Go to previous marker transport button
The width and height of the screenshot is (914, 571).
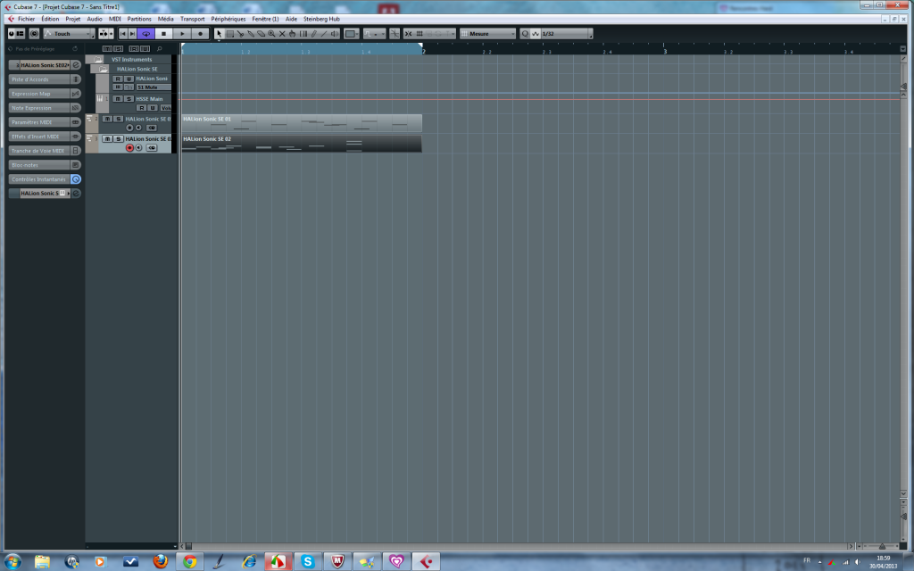point(123,34)
